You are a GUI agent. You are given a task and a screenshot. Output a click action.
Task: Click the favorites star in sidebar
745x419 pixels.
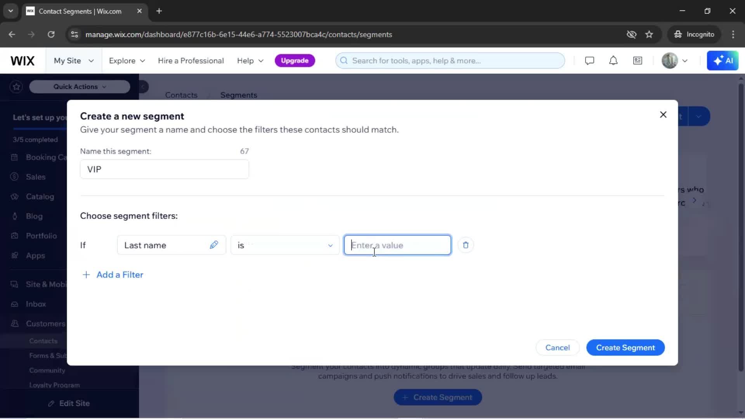(x=16, y=87)
